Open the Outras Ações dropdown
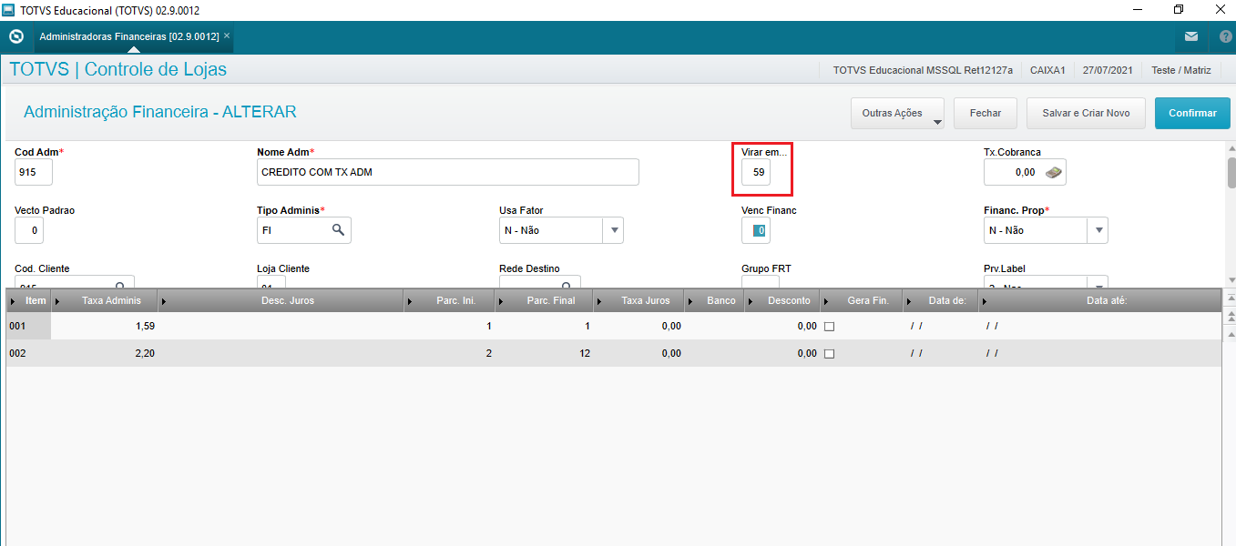 [897, 114]
